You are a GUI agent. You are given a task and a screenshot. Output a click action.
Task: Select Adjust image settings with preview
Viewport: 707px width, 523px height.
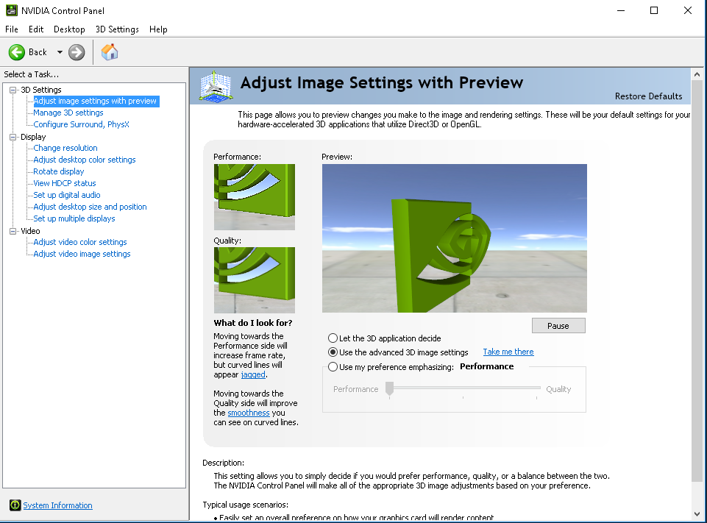click(95, 101)
